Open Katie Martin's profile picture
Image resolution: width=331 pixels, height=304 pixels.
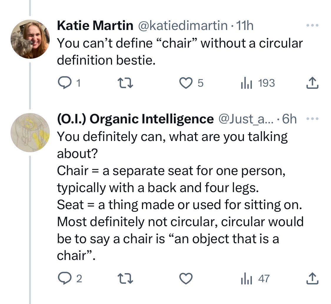coord(30,39)
